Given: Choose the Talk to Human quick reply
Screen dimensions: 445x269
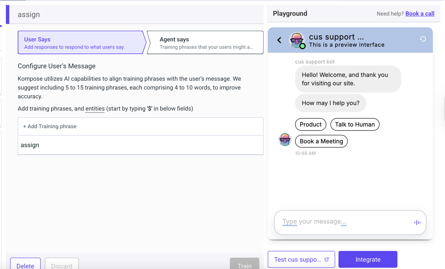Looking at the screenshot, I should (x=355, y=124).
